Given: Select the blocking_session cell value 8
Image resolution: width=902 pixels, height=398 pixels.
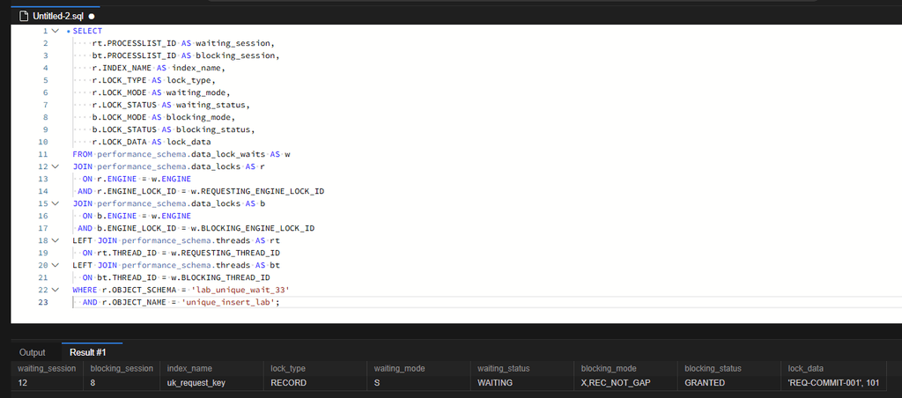Looking at the screenshot, I should click(122, 382).
